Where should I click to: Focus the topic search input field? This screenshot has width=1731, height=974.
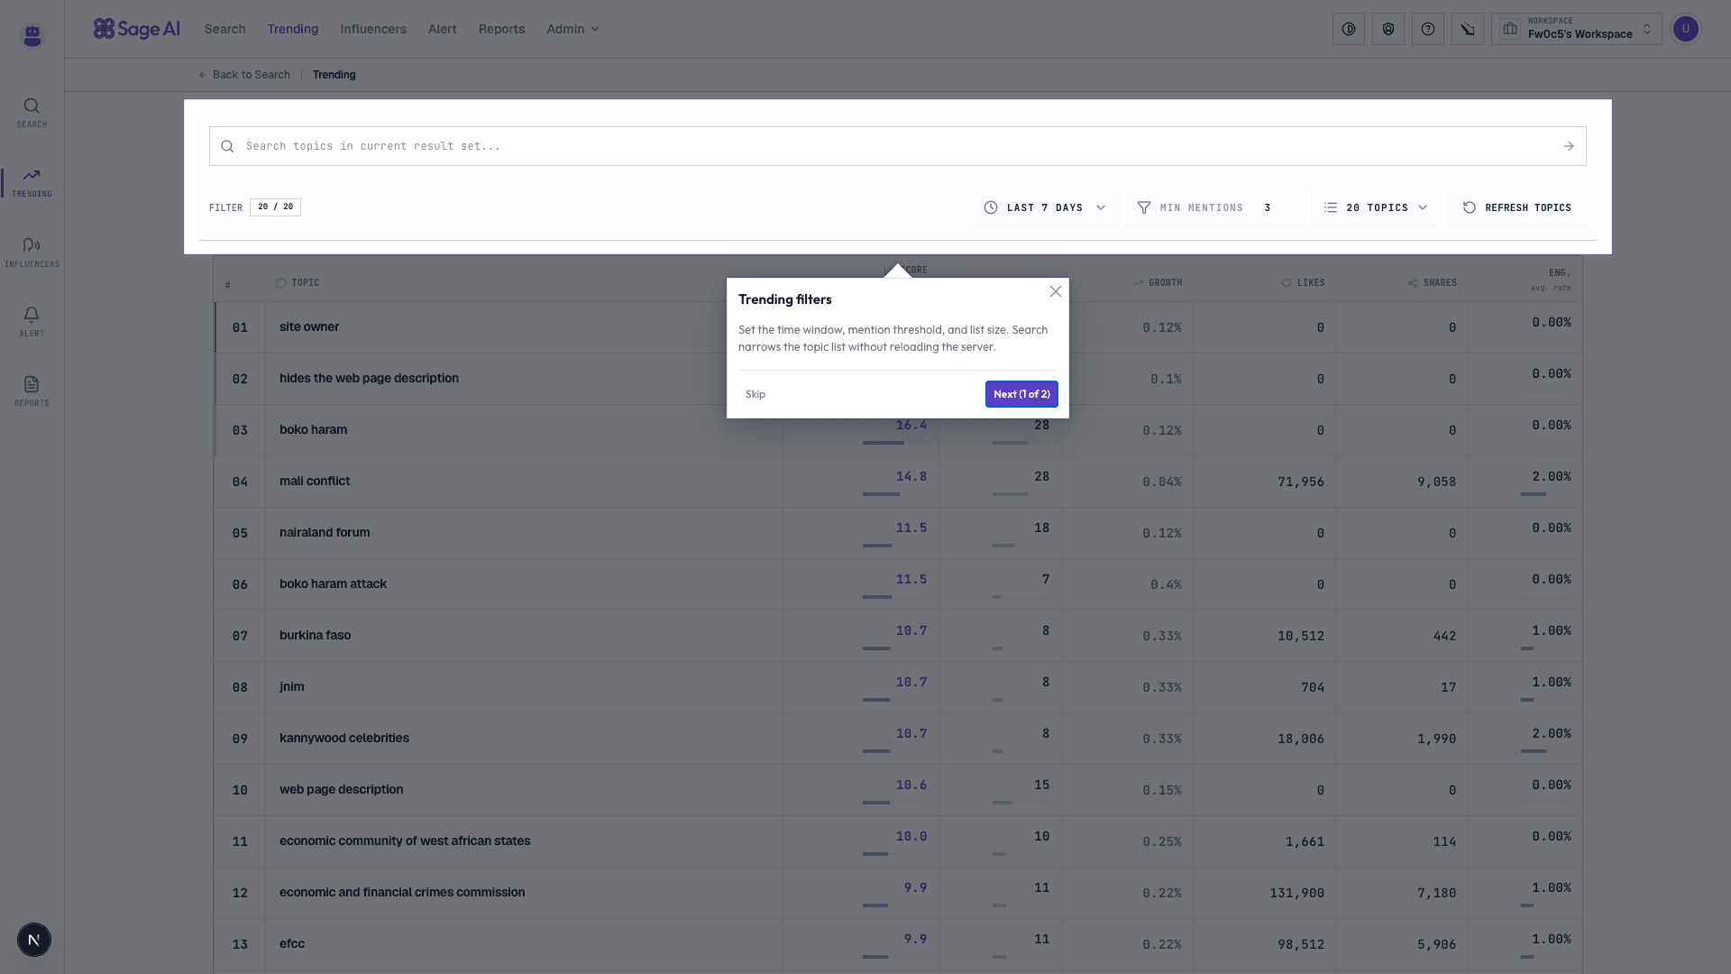(x=898, y=146)
